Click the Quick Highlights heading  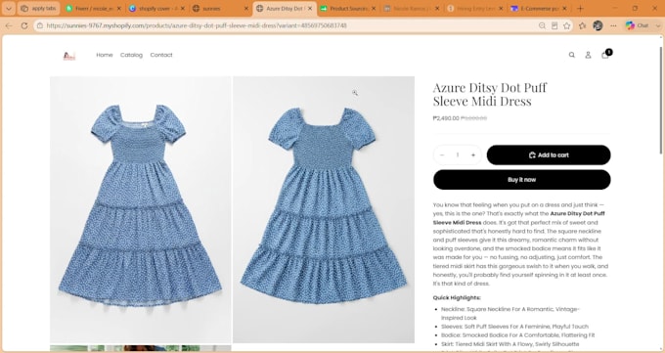coord(457,298)
